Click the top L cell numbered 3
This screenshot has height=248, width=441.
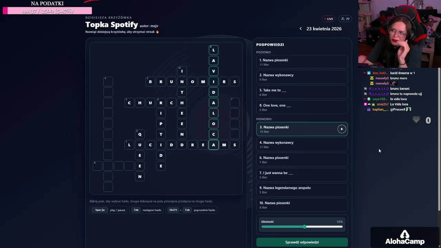pyautogui.click(x=214, y=50)
